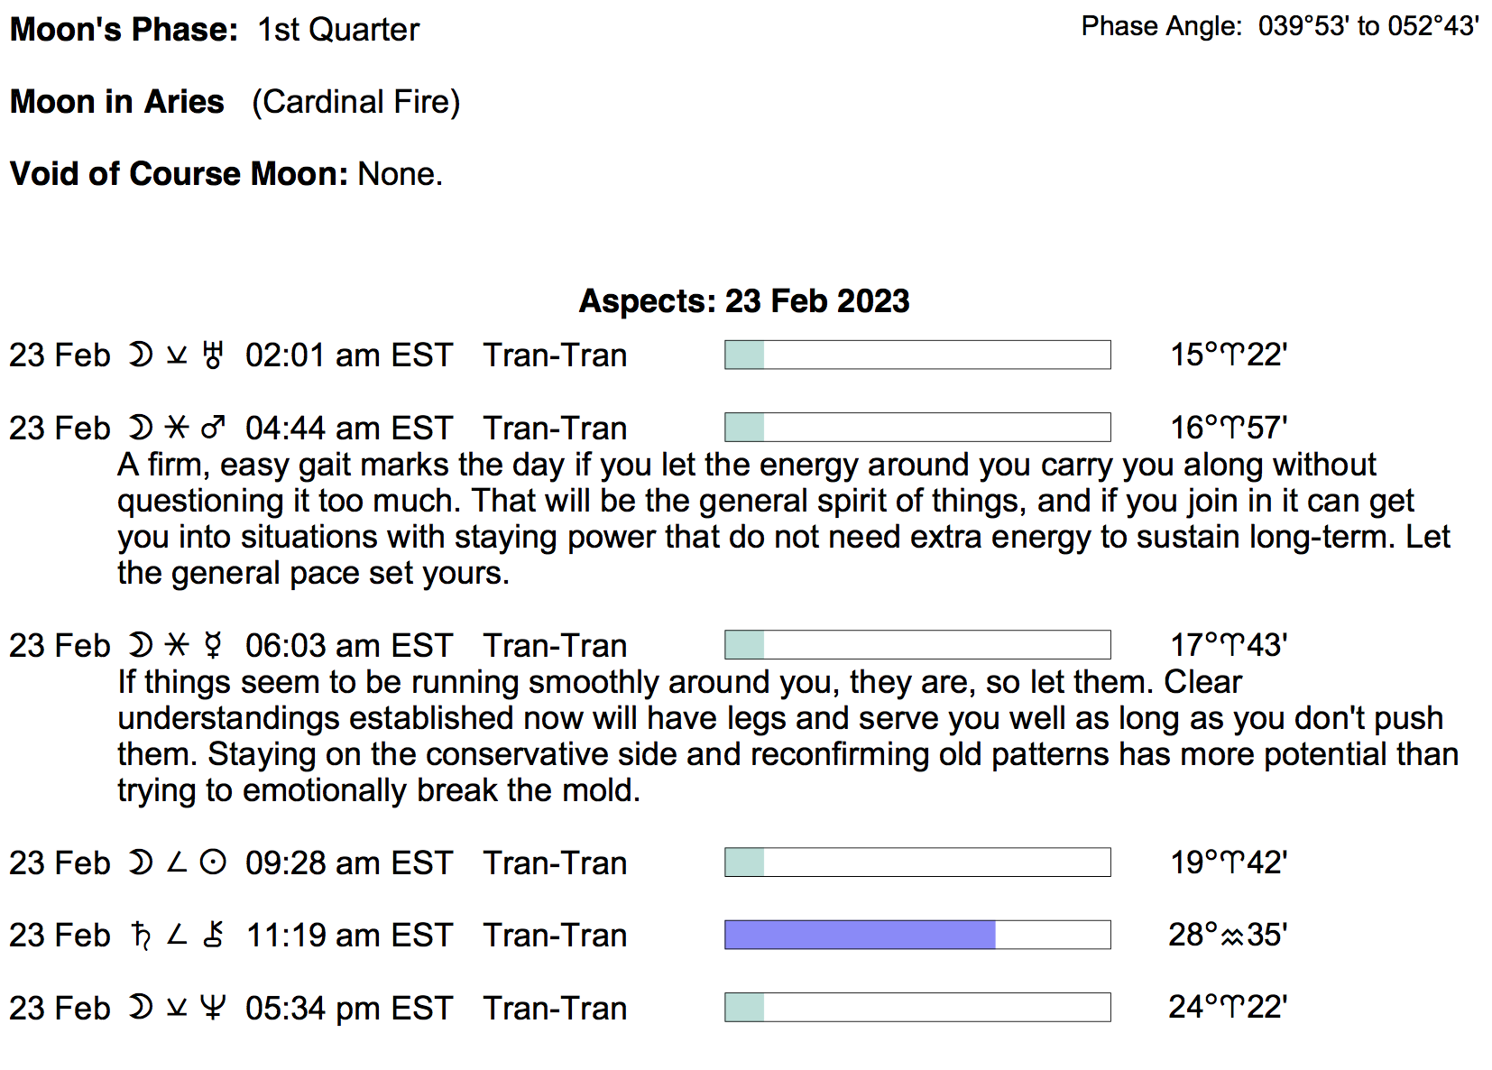
Task: Click the "Aspects: 23 Feb 2023" heading
Action: point(744,301)
